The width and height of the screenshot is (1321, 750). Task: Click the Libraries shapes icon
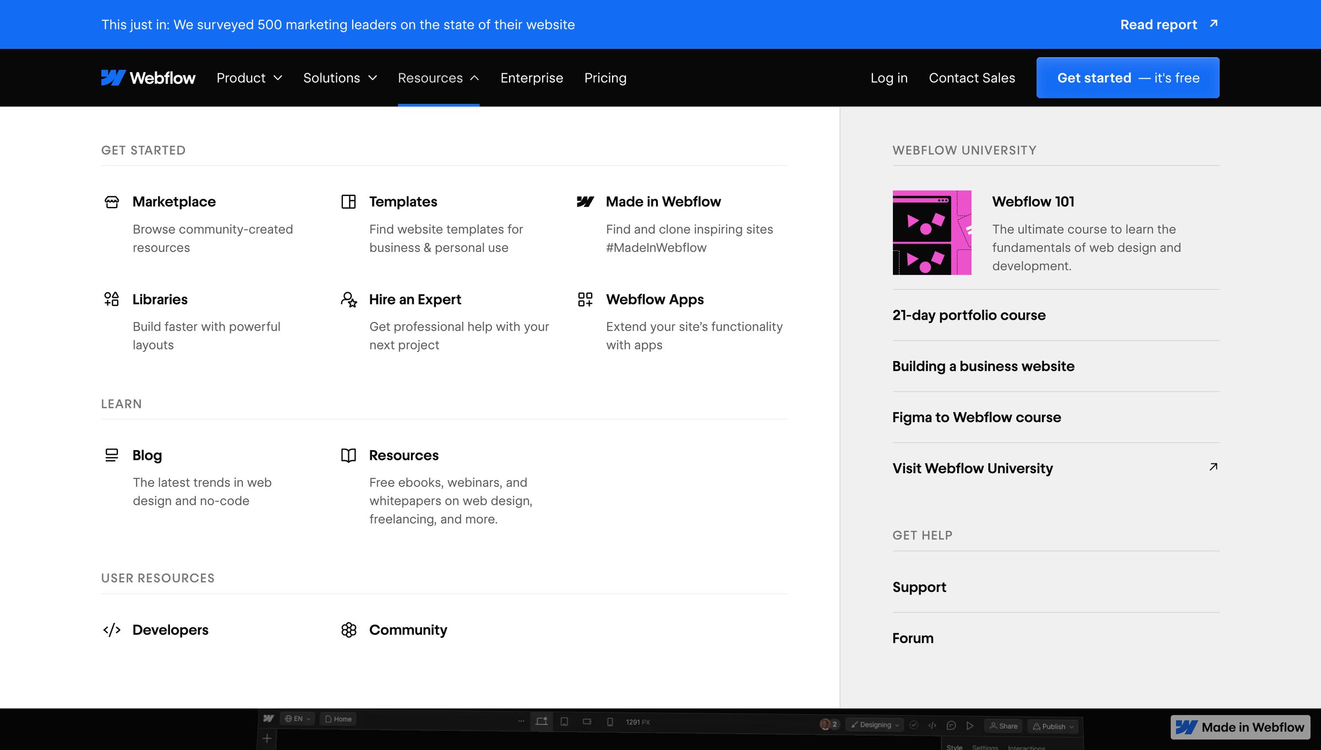coord(112,299)
